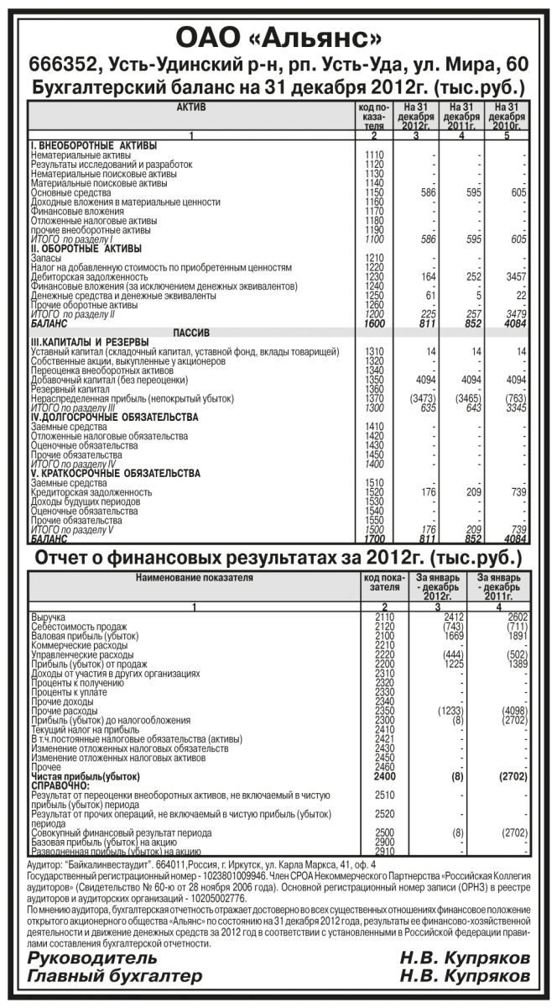Click the АКТИВ column header
Viewport: 557px width, 1008px height.
pyautogui.click(x=191, y=108)
